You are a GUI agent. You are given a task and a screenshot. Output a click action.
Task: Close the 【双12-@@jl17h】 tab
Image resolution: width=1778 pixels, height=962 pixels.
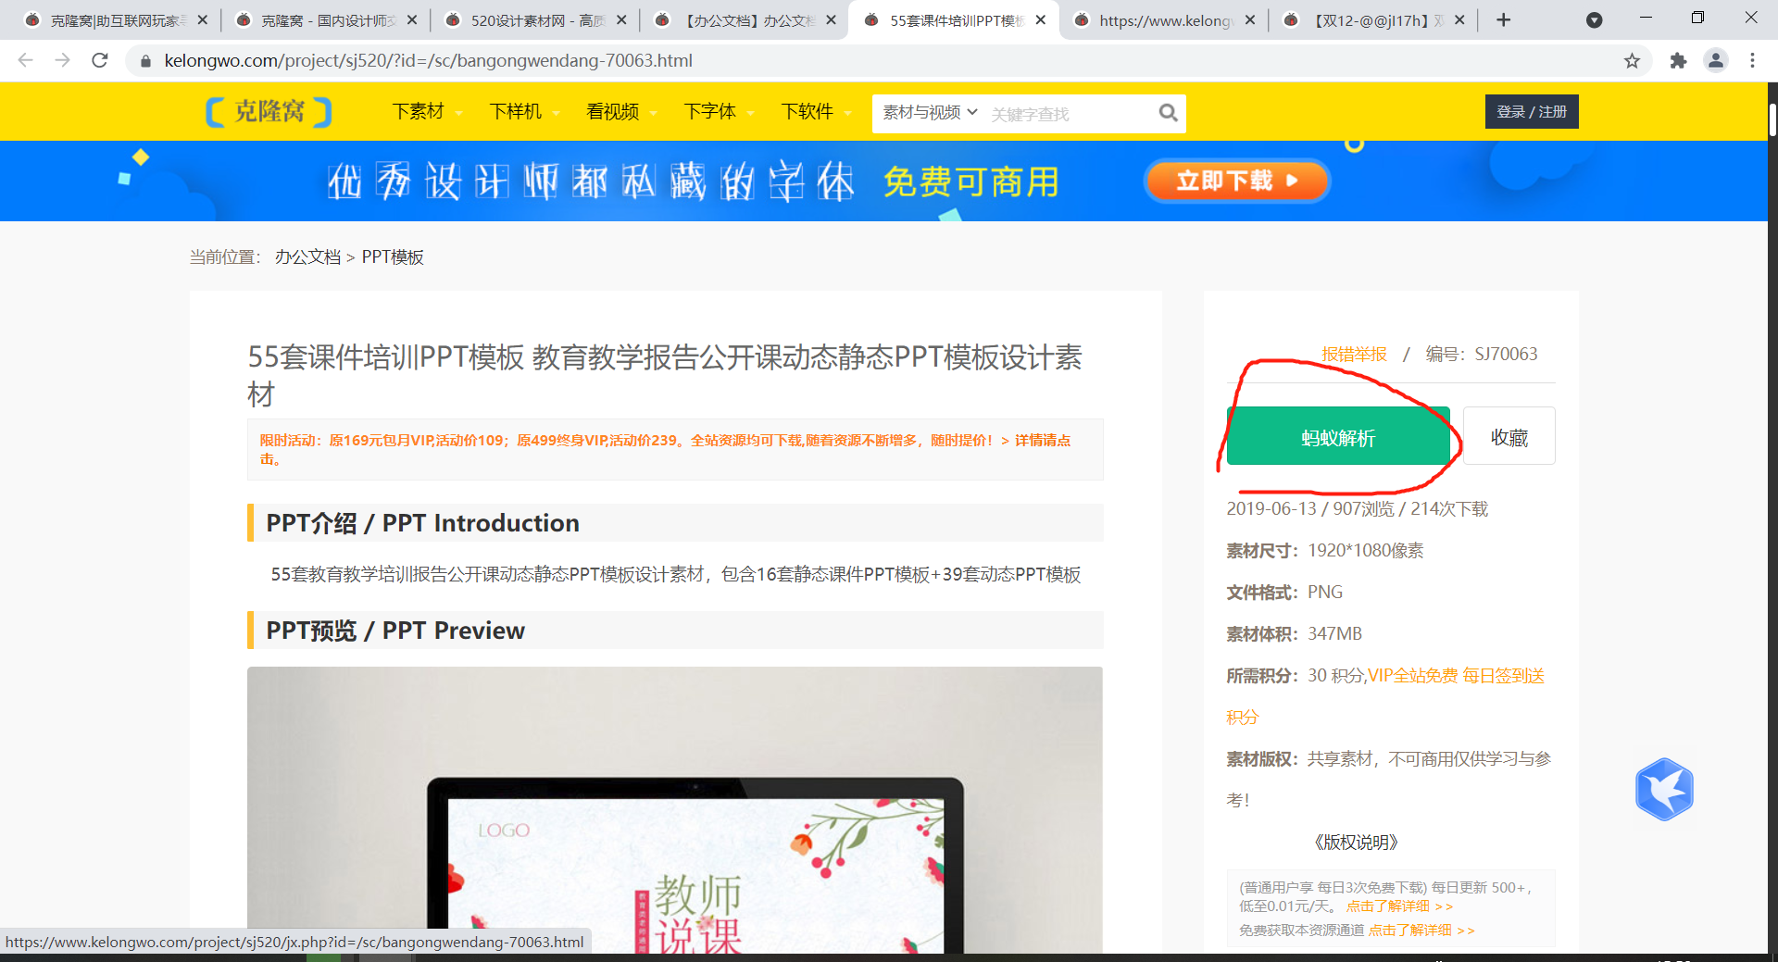1459,19
